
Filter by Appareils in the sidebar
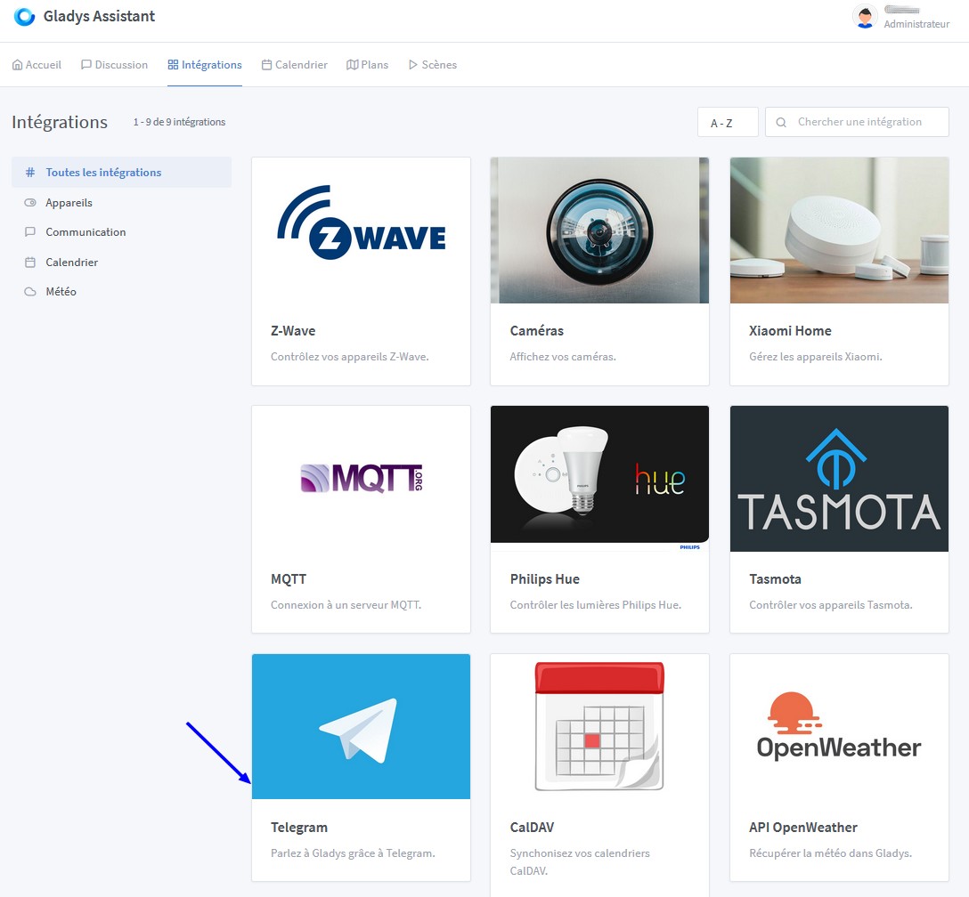[69, 203]
